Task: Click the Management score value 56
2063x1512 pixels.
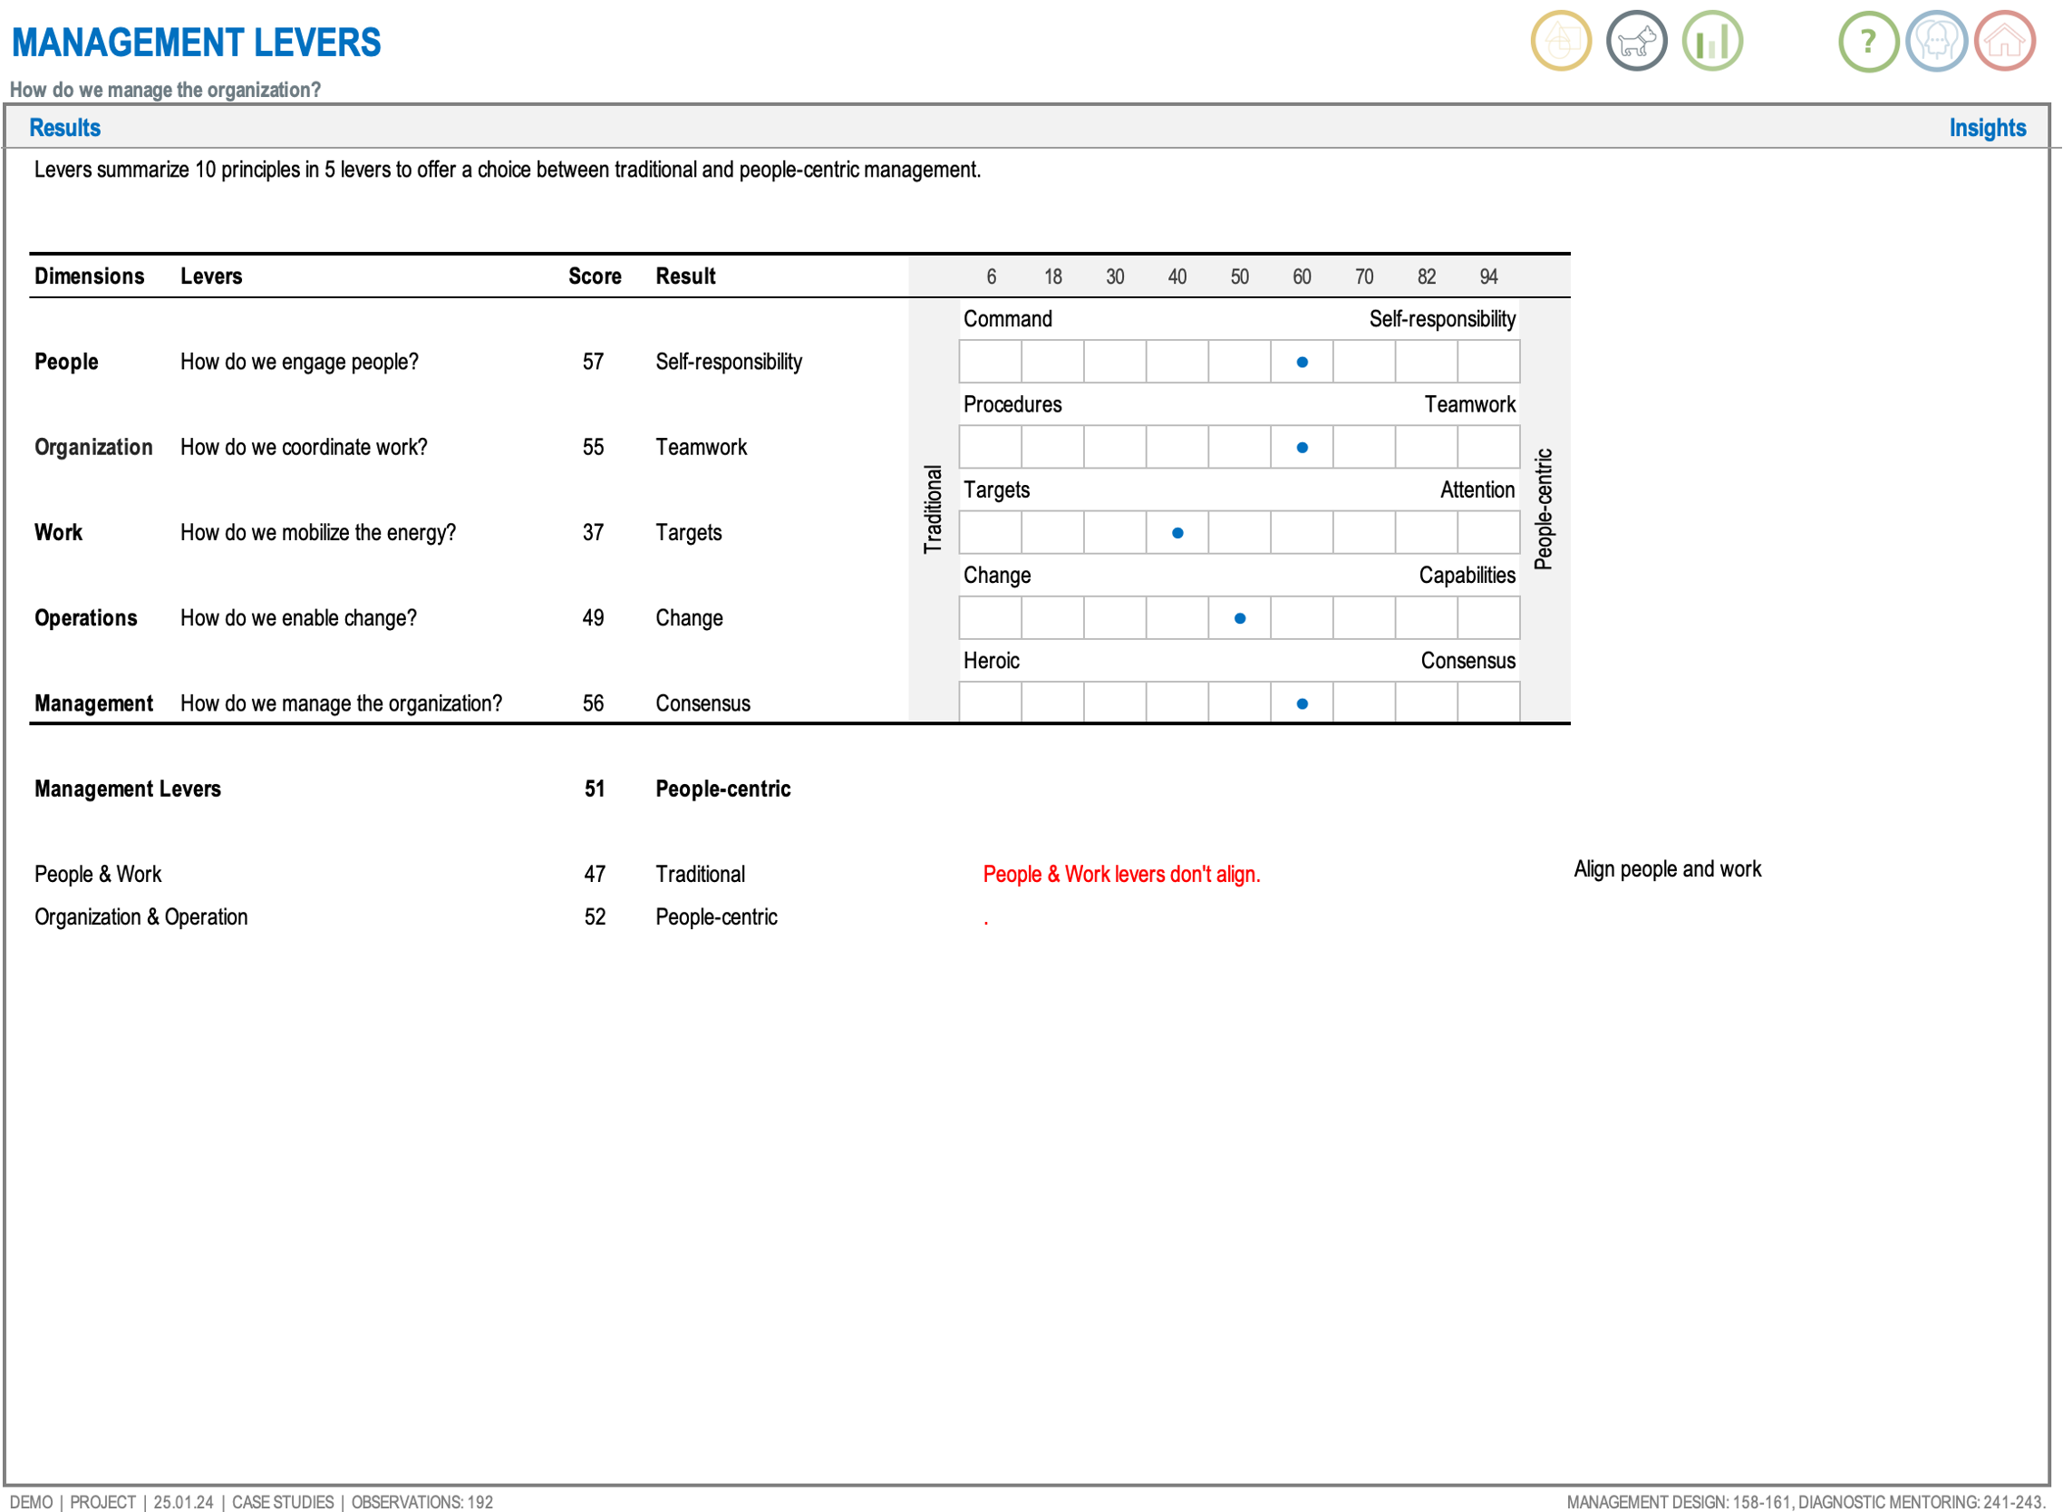Action: [x=593, y=703]
